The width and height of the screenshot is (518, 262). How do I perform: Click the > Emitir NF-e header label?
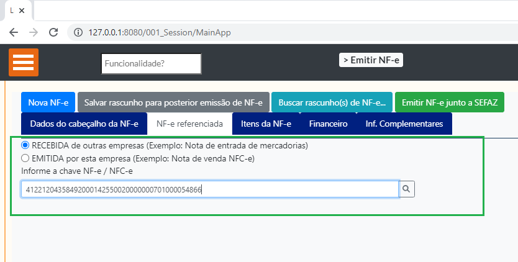point(371,60)
